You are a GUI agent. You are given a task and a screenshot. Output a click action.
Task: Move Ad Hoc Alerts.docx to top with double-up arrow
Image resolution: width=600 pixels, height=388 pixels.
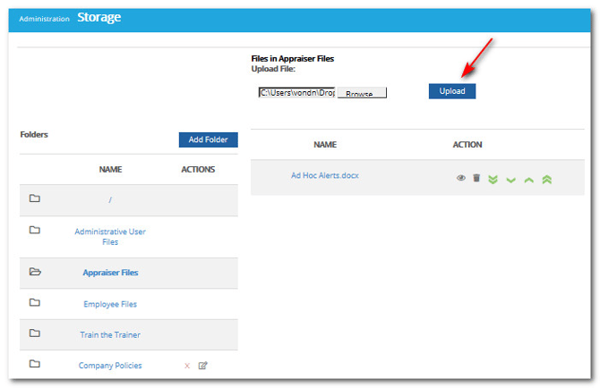click(546, 180)
